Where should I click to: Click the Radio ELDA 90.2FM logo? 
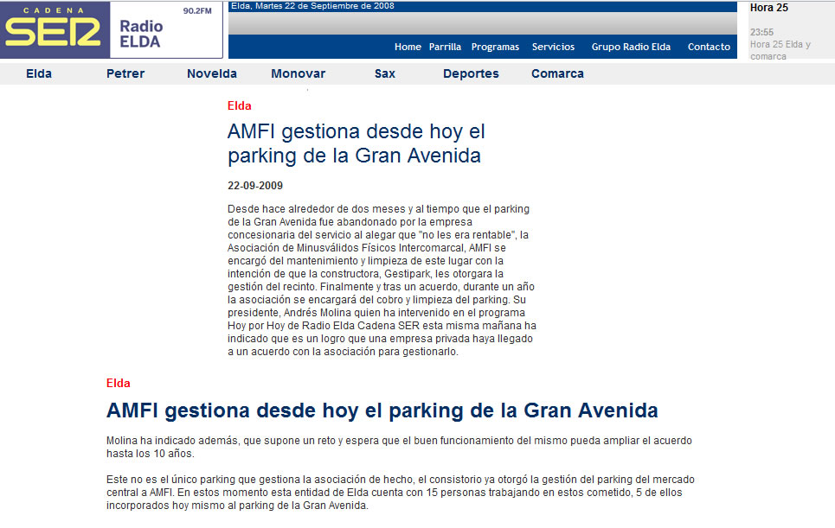[166, 29]
